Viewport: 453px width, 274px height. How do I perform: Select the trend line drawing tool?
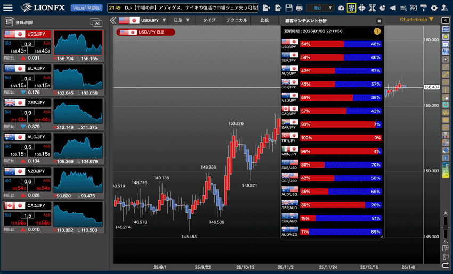446,67
